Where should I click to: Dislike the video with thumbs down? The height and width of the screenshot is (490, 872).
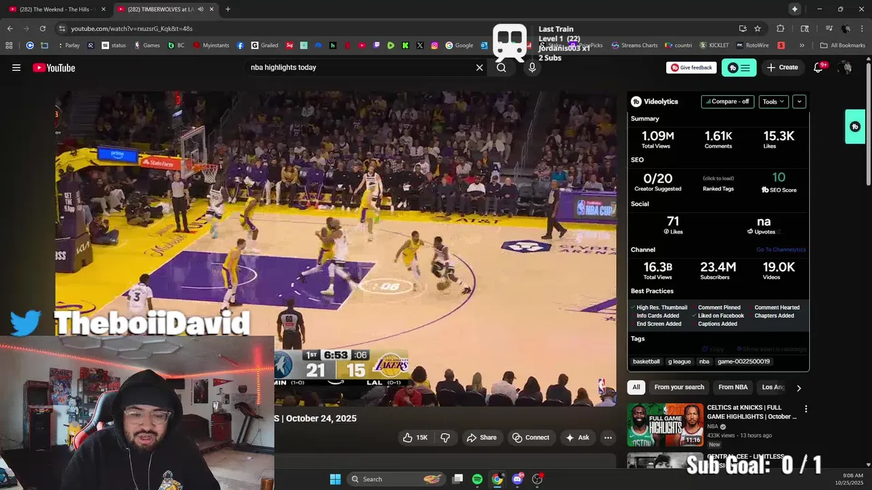pos(445,438)
